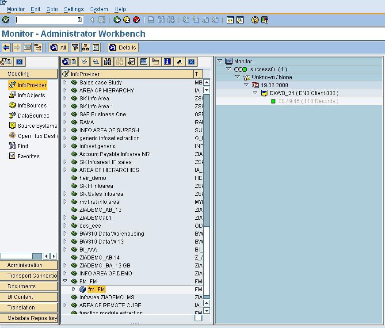This screenshot has height=328, width=385.
Task: Click the Collapse subtree icon in InfoProvider toolbar
Action: click(96, 61)
